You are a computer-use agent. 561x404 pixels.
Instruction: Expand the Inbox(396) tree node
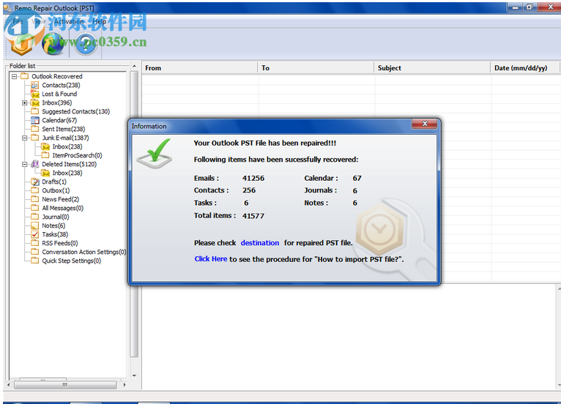tap(25, 103)
